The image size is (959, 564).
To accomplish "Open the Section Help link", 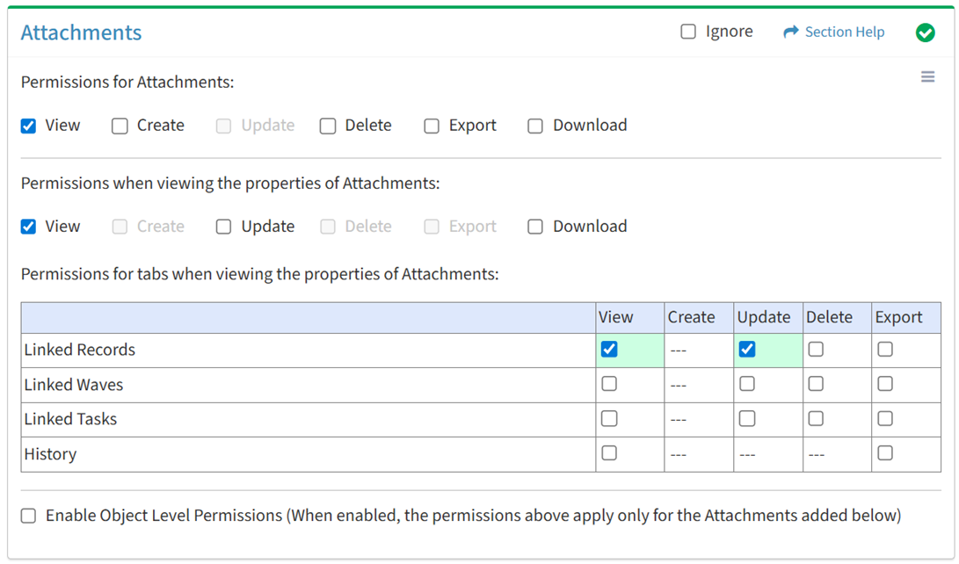I will pyautogui.click(x=844, y=32).
